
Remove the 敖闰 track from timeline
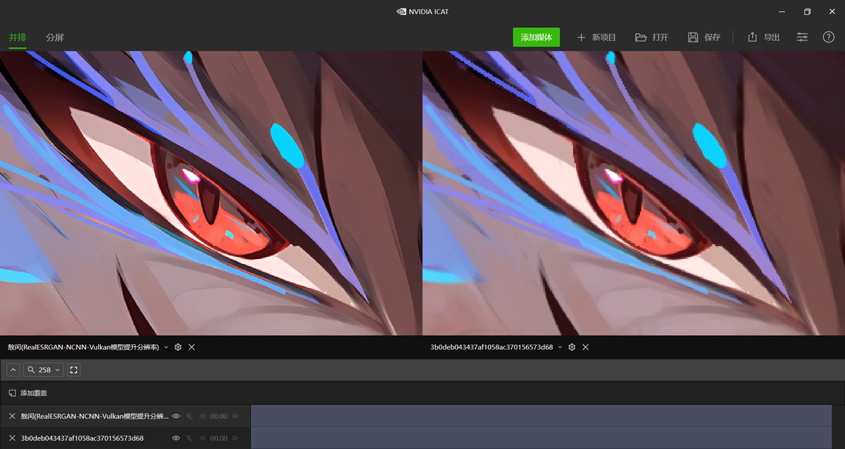12,416
